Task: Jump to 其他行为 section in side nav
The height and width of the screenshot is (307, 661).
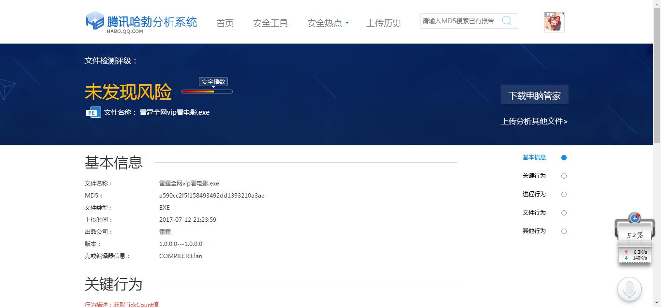Action: (534, 231)
